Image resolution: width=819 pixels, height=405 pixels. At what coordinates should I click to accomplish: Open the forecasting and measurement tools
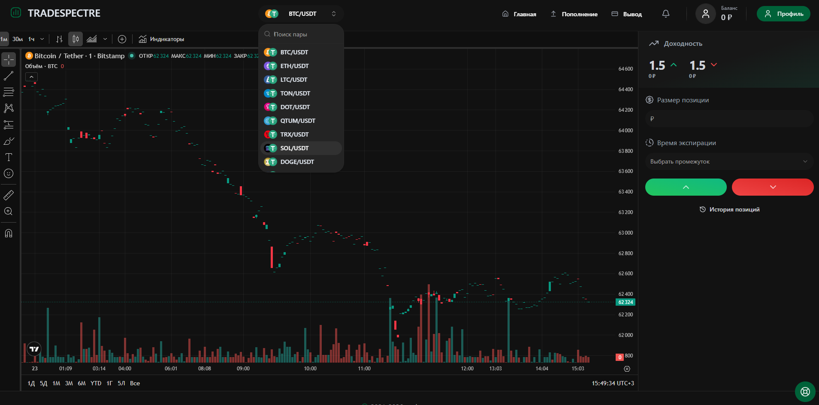(9, 125)
